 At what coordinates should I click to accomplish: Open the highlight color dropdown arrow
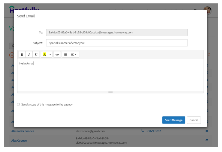(50, 54)
